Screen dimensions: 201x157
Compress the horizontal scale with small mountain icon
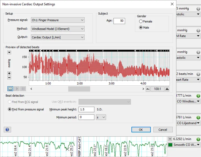tap(148, 89)
